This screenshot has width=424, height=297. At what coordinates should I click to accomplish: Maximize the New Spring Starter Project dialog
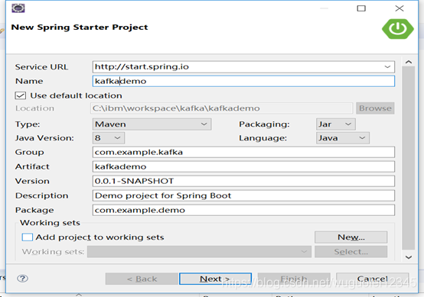point(361,8)
